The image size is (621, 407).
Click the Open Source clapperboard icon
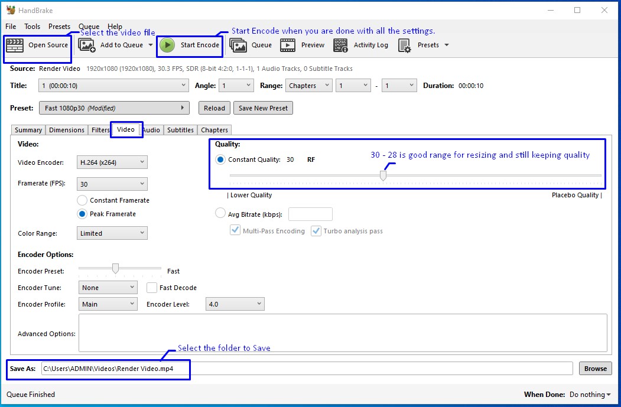[x=15, y=45]
